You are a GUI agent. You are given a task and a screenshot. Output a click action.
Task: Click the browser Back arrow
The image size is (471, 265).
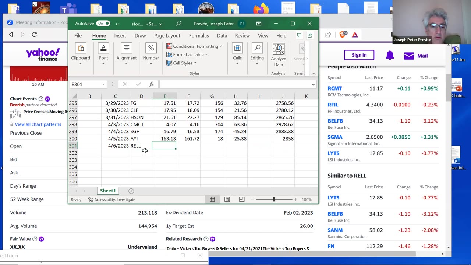tap(11, 34)
